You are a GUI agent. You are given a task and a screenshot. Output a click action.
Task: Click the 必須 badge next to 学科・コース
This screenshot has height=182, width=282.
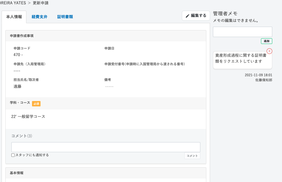point(36,104)
